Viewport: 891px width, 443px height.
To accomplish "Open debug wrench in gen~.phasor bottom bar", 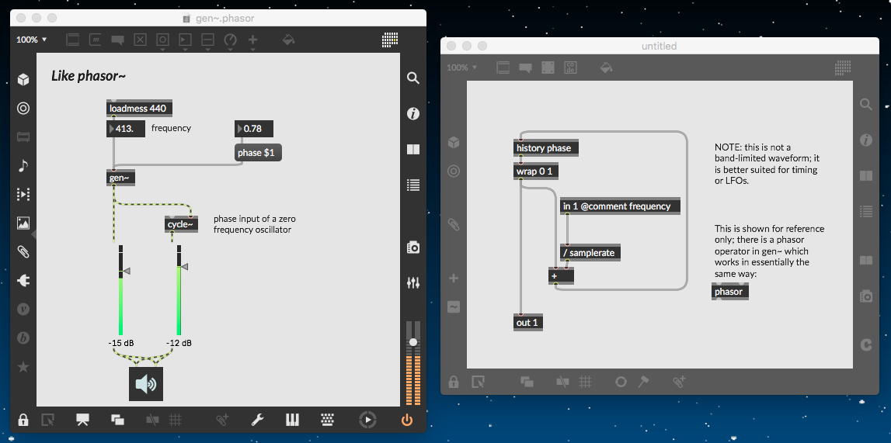I will [x=257, y=420].
